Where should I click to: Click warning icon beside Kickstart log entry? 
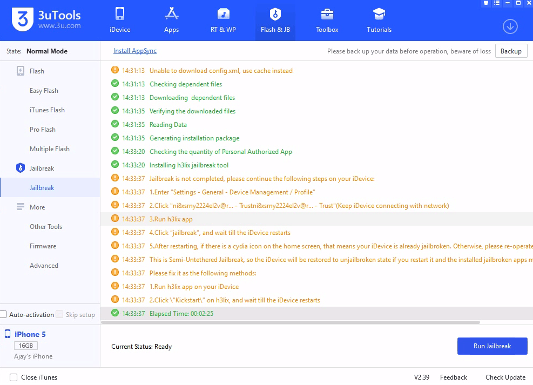115,299
